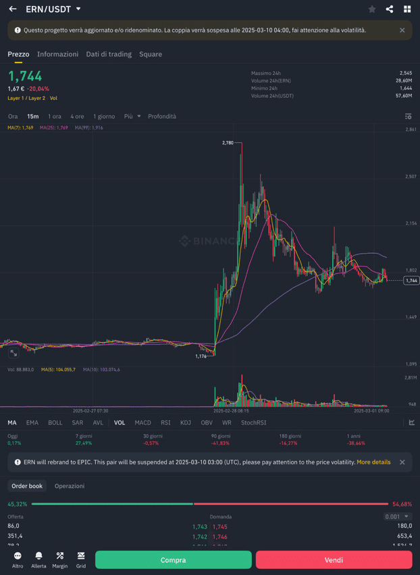Click the 1 anni -38,66% performance
The image size is (420, 575).
(356, 439)
